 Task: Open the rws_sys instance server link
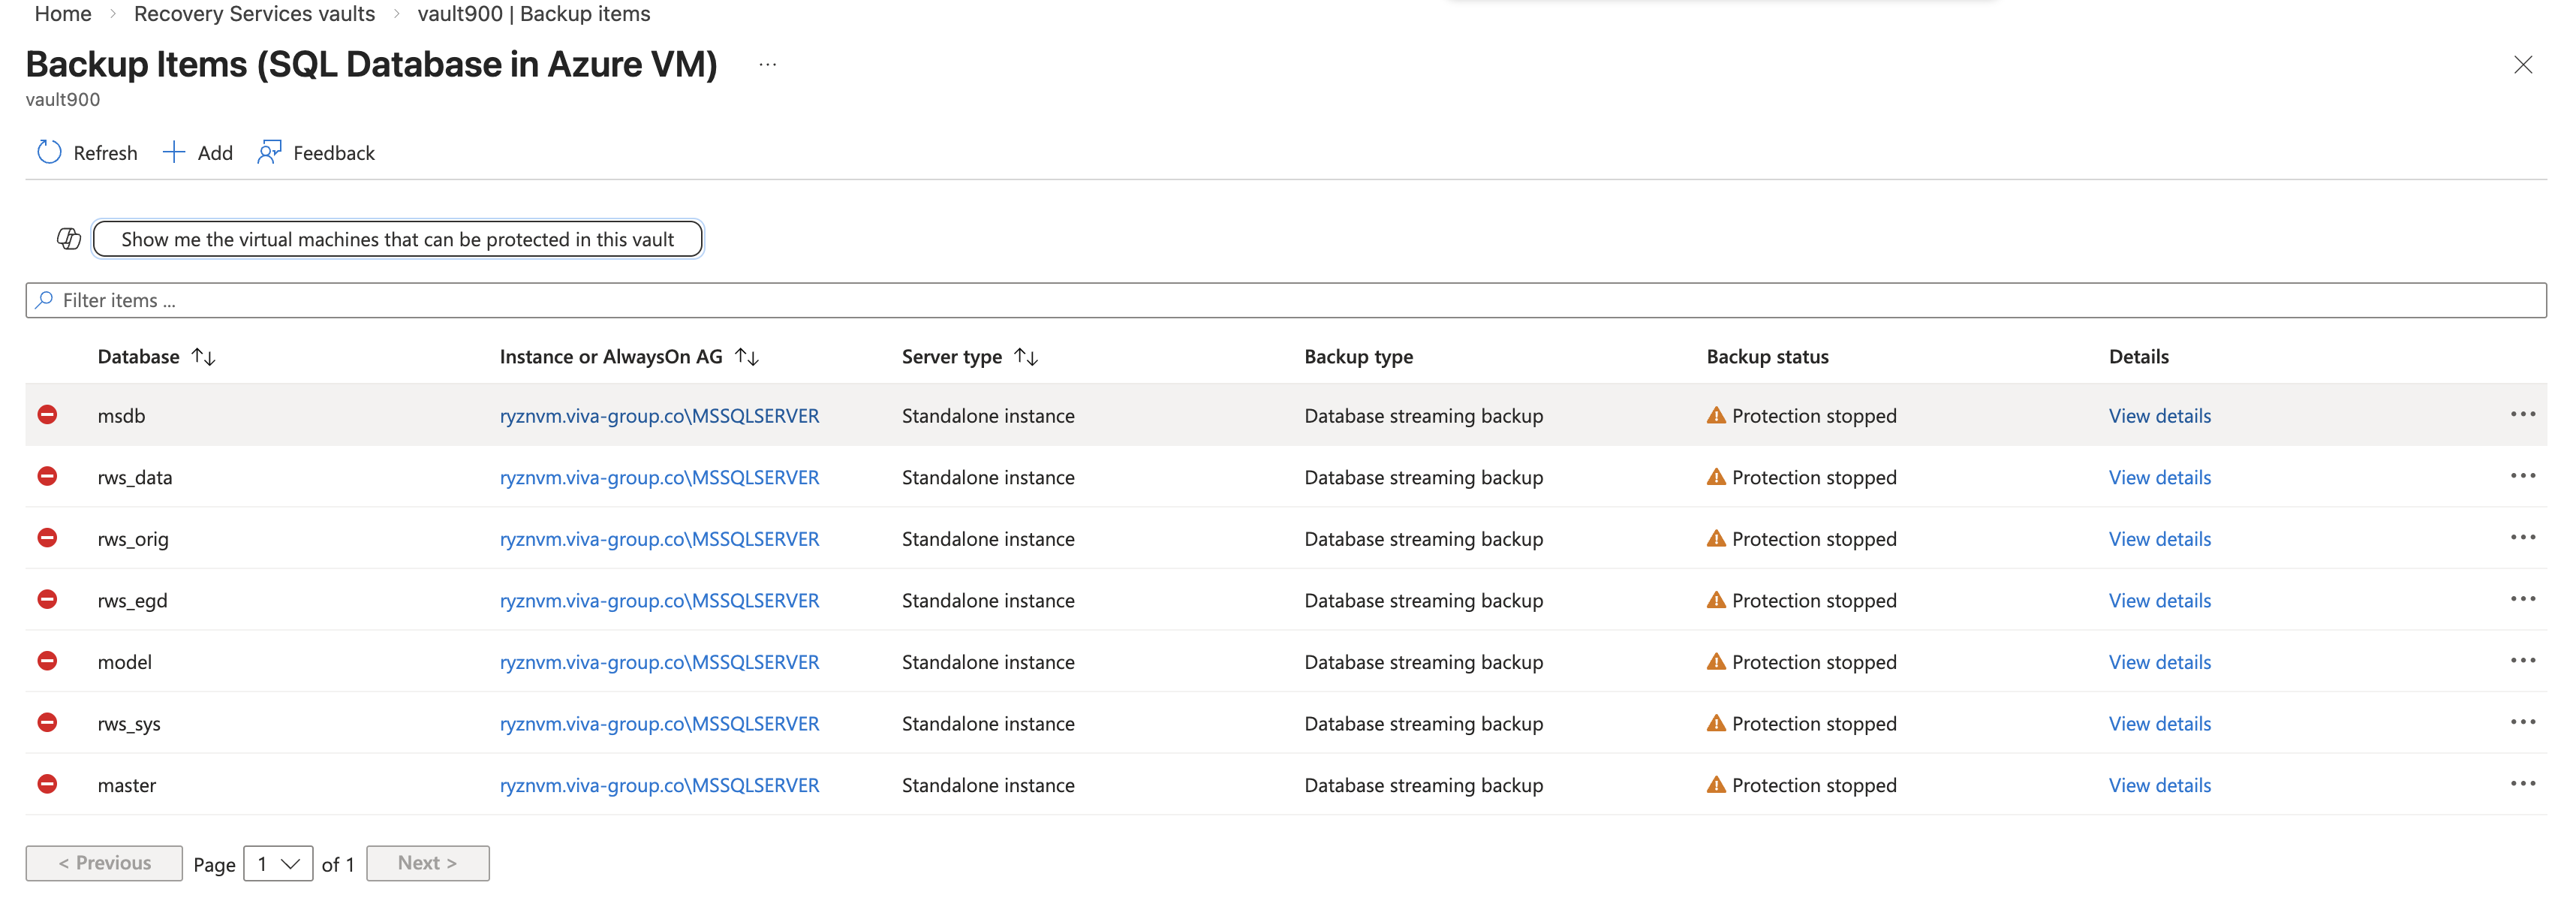coord(659,723)
